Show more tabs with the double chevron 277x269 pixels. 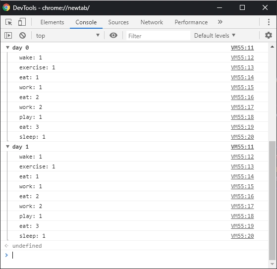220,22
